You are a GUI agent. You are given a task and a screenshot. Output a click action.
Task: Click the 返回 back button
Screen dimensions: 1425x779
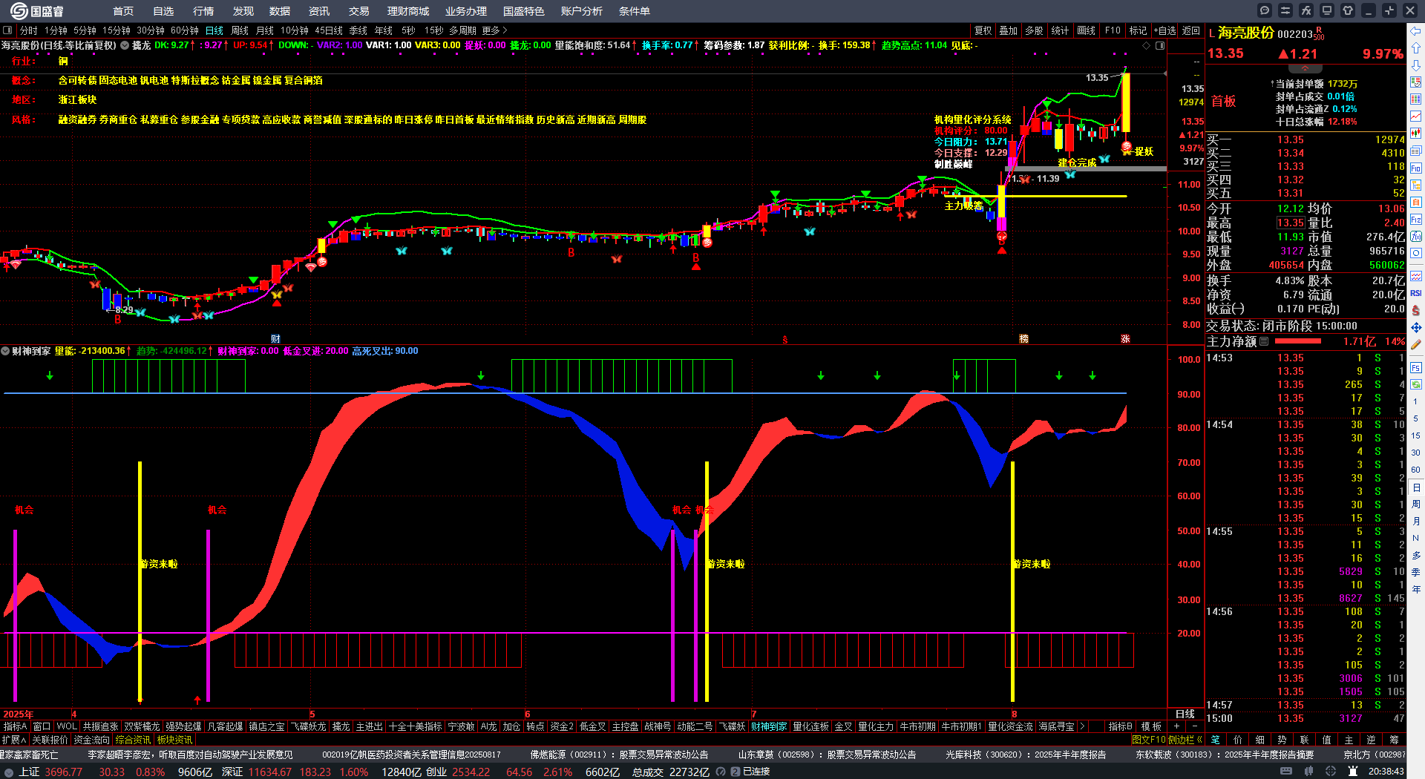[1191, 30]
